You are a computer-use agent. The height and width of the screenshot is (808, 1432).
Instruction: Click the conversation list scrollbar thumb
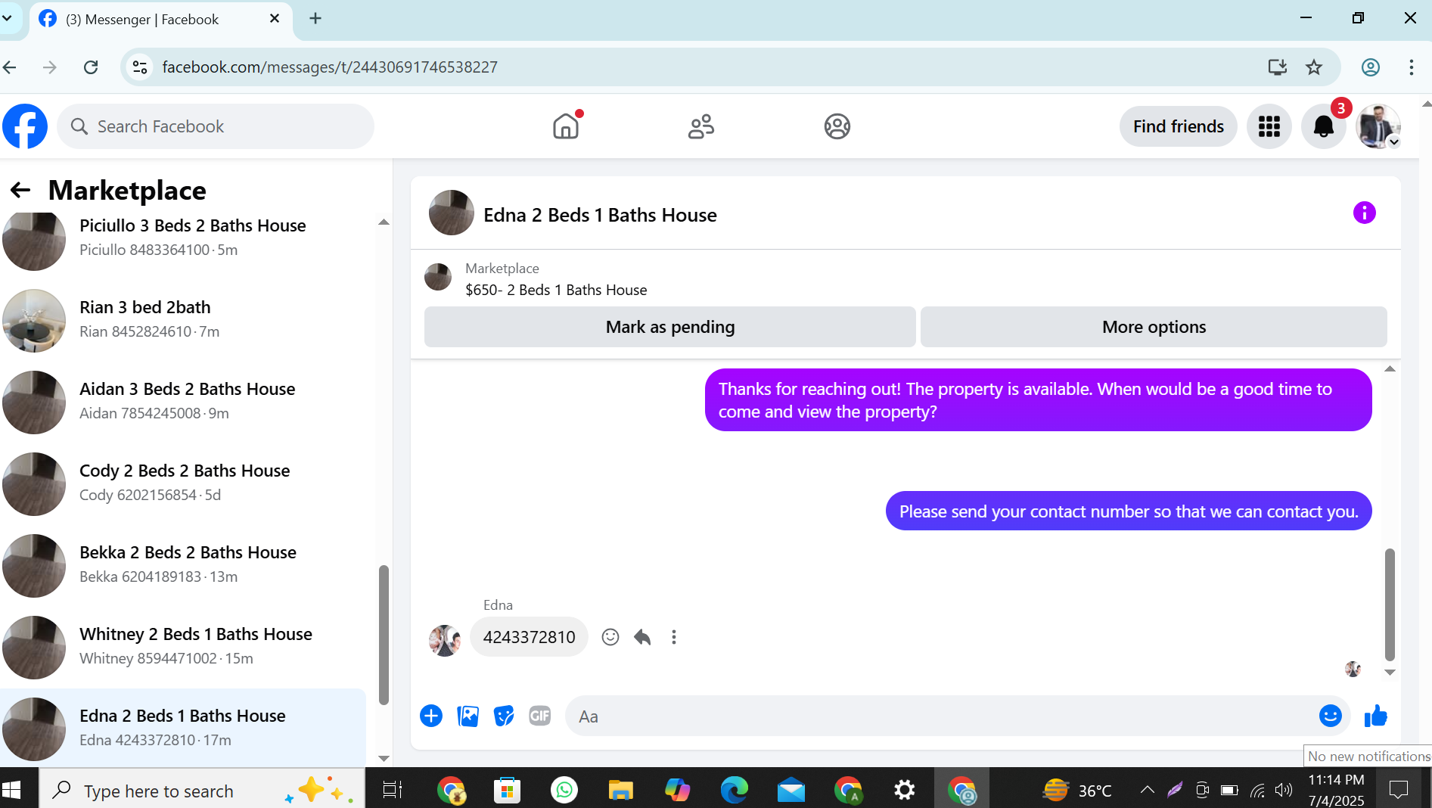point(384,636)
